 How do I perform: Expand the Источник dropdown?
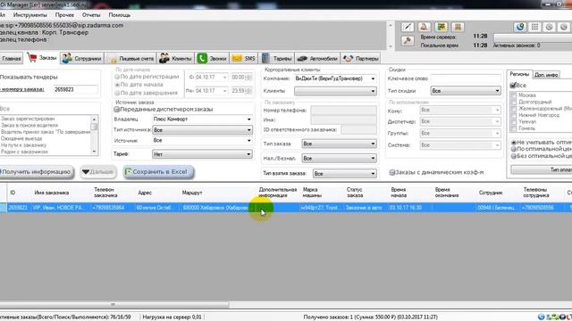click(249, 141)
